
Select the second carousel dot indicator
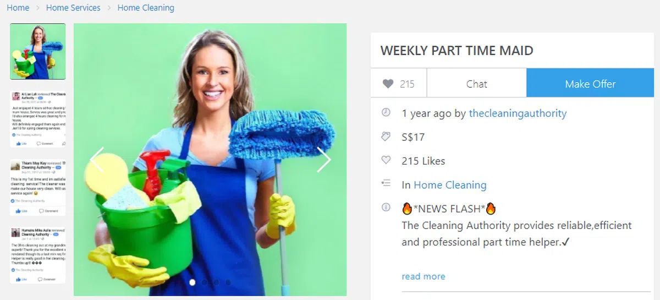205,282
